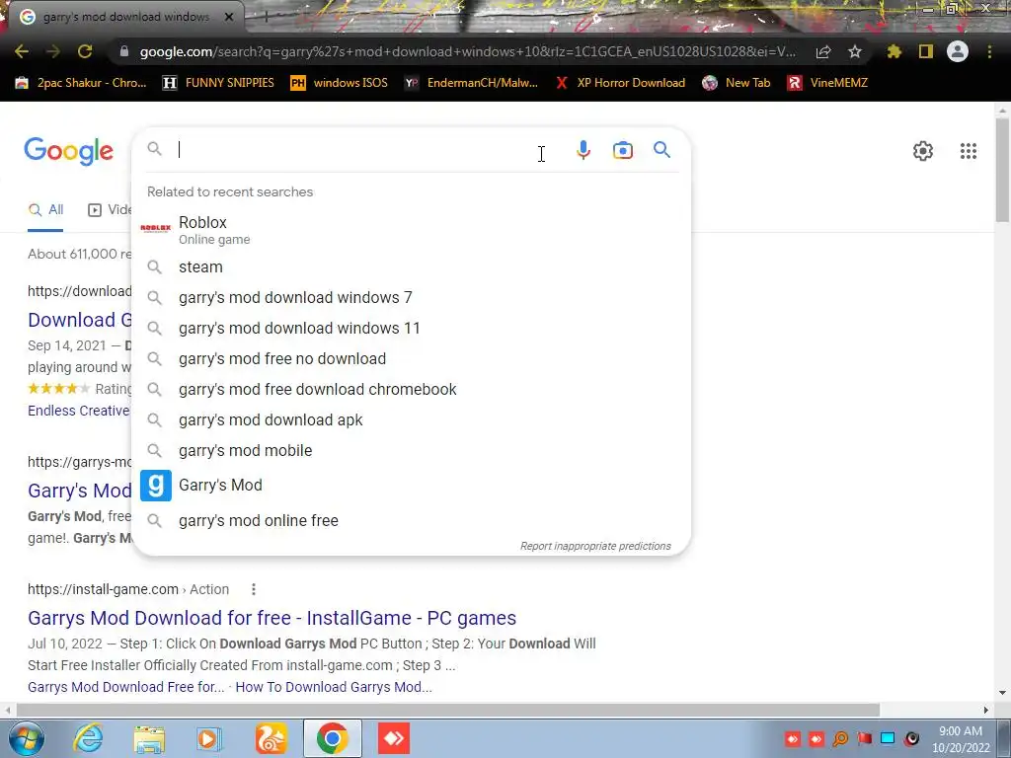Choose garry's mod download apk suggestion
1011x758 pixels.
(x=412, y=419)
